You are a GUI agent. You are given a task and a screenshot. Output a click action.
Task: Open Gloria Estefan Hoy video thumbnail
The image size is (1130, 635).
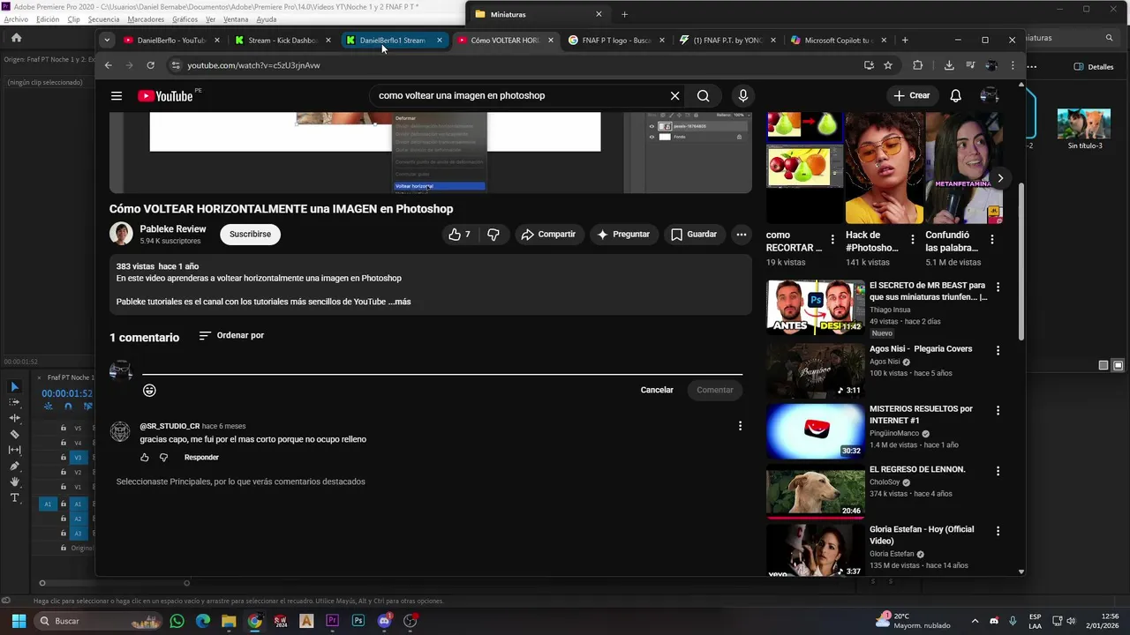(816, 550)
